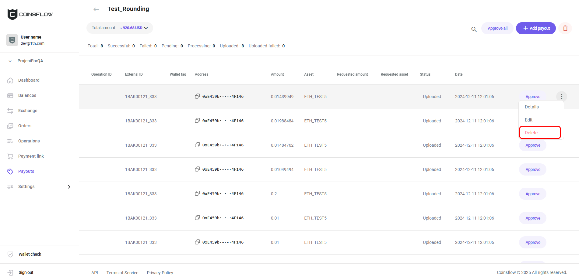Collapse the ProjectForQA project selector
Screen dimensions: 579x280
click(10, 61)
